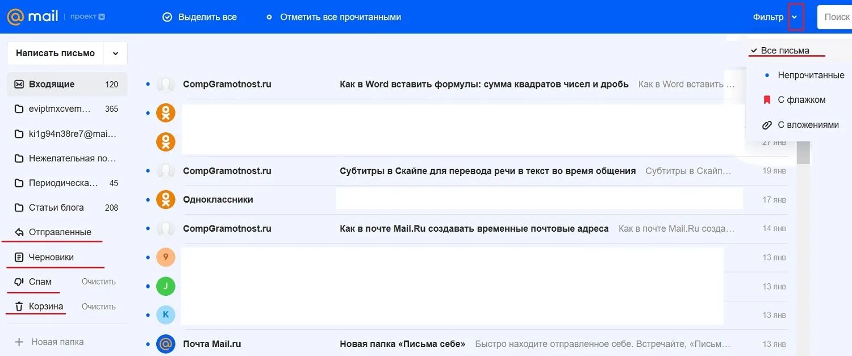Image resolution: width=852 pixels, height=356 pixels.
Task: Toggle unread dot beside the blue K avatar
Action: point(148,315)
